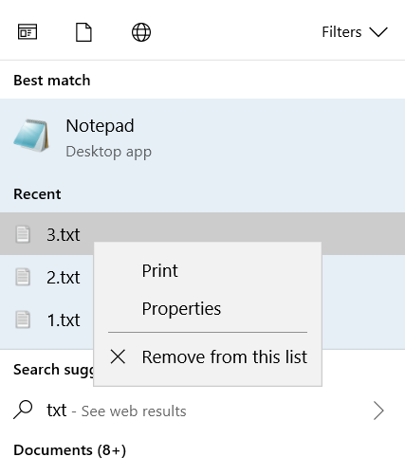Viewport: 405px width, 475px height.
Task: Select the Apps filter icon
Action: [x=28, y=32]
